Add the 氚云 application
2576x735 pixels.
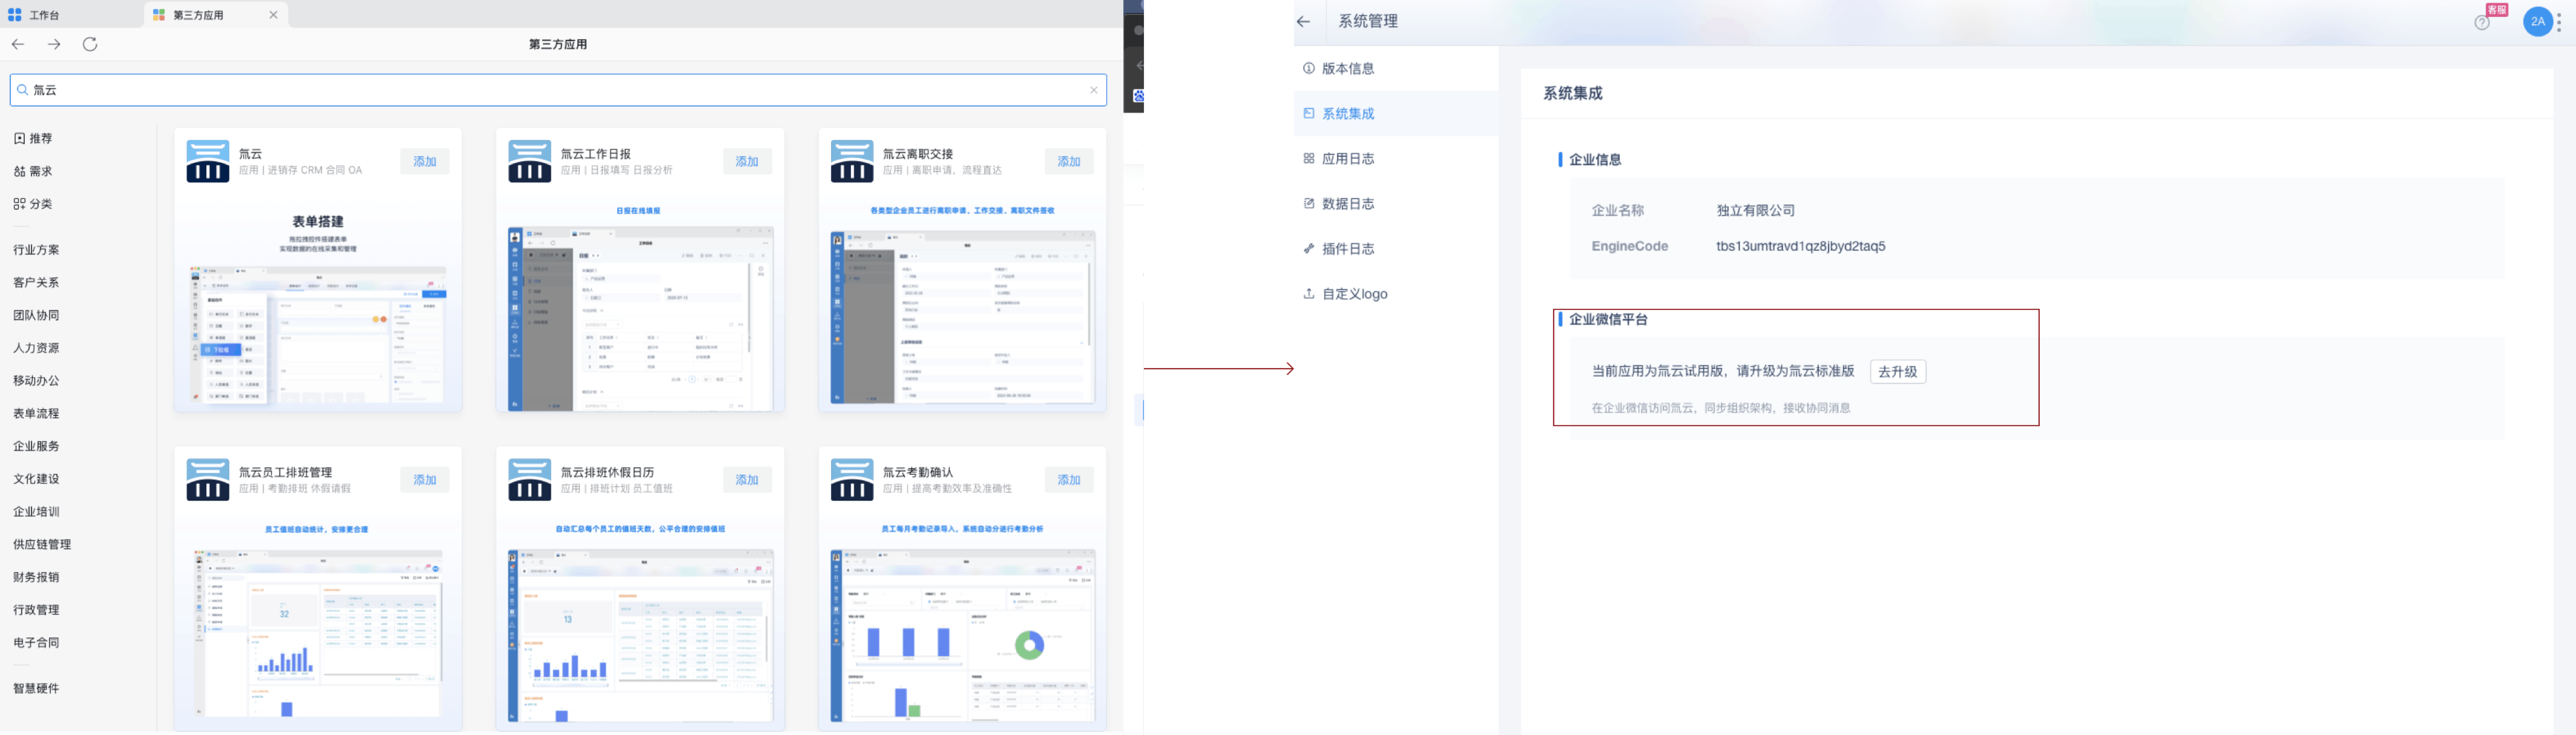425,161
